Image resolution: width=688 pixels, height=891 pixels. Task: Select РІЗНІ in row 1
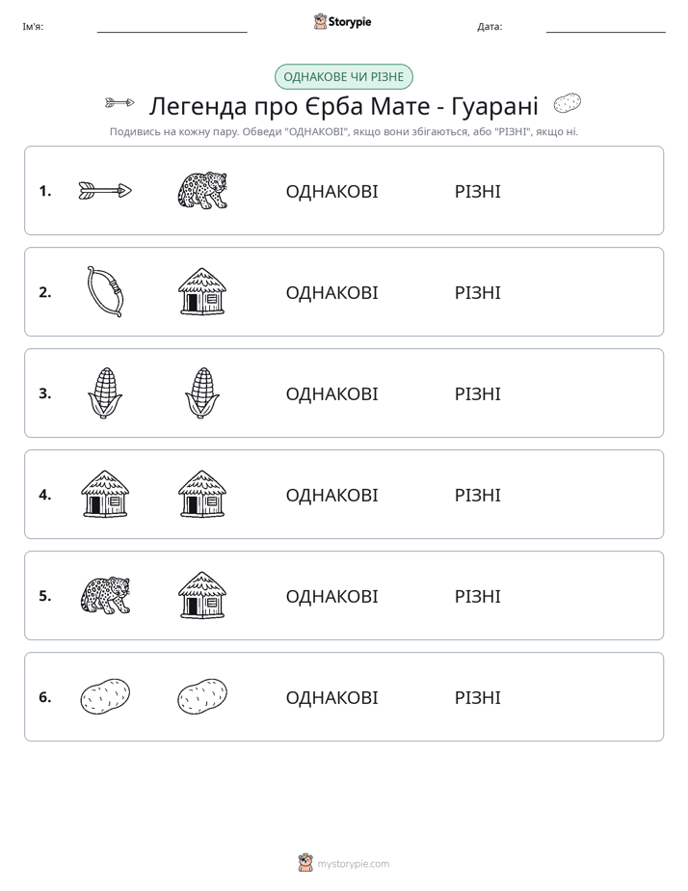pyautogui.click(x=477, y=192)
